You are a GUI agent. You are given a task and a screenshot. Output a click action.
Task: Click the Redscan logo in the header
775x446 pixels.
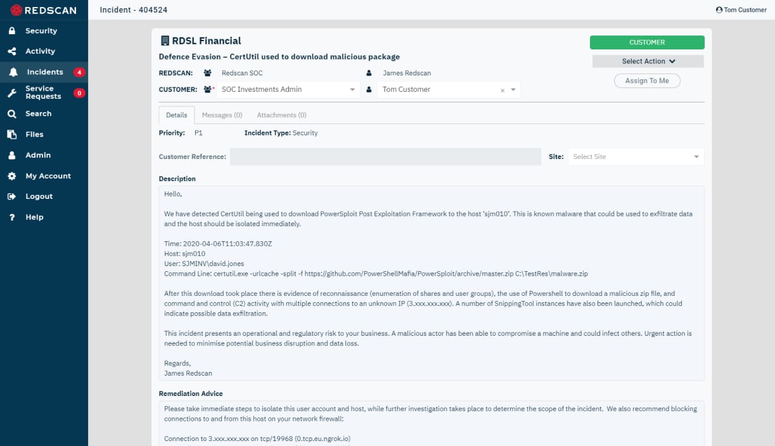coord(44,10)
